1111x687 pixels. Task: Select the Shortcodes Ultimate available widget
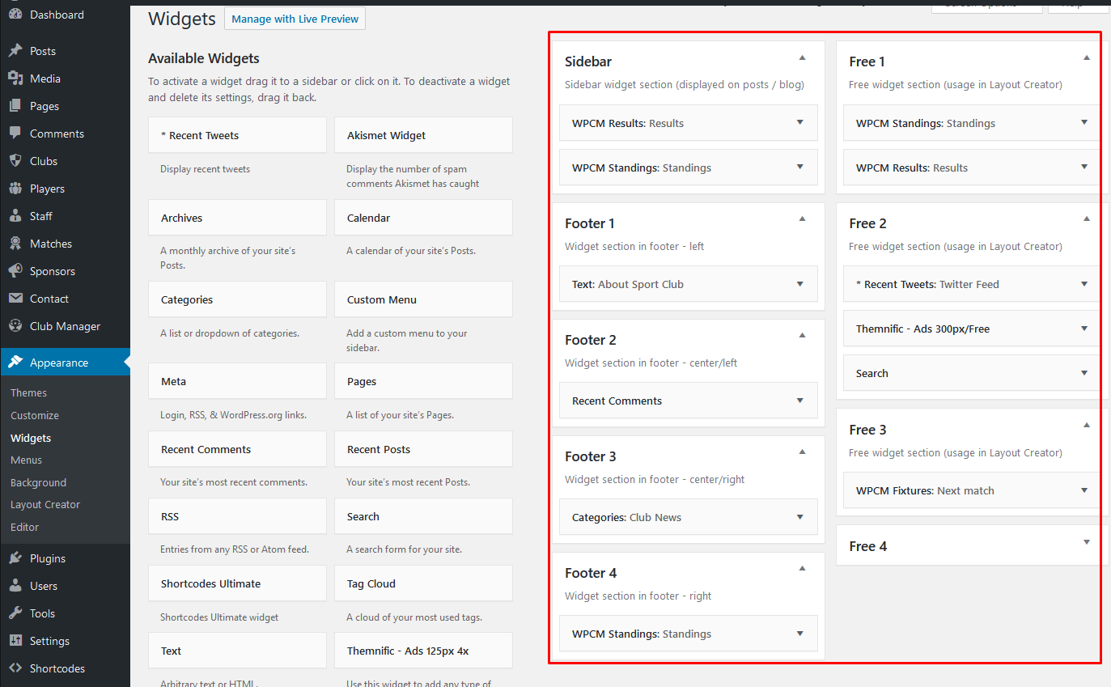(x=237, y=583)
